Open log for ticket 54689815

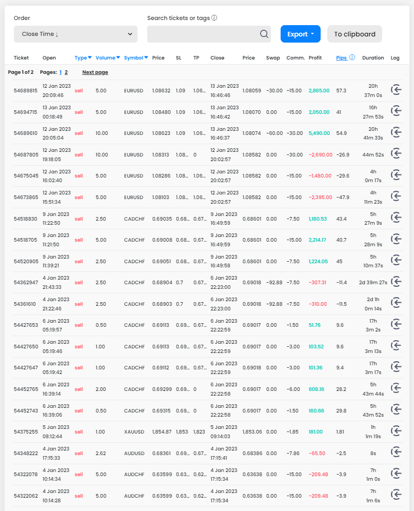click(x=396, y=90)
